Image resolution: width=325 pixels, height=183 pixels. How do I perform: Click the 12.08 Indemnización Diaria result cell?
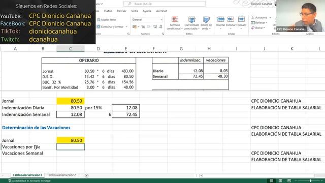(126, 108)
